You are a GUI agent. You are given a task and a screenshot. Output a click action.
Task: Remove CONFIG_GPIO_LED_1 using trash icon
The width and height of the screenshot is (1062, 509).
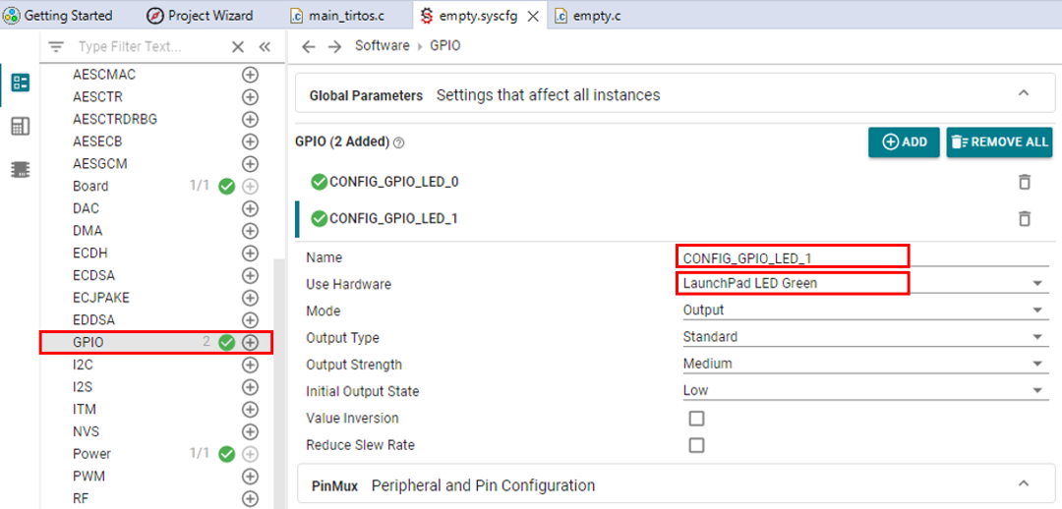pyautogui.click(x=1025, y=219)
